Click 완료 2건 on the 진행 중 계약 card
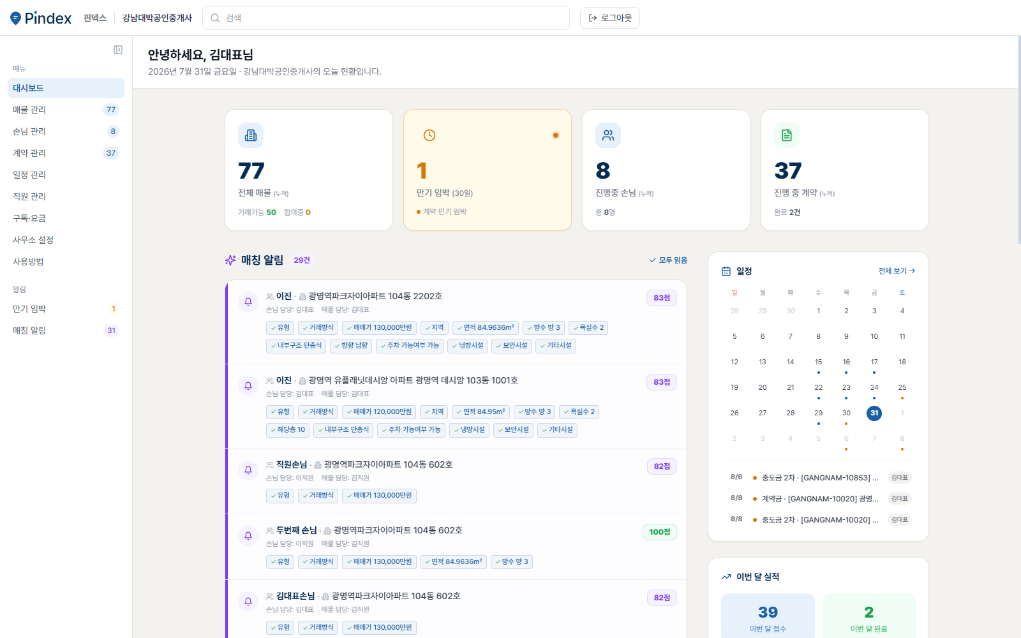 pos(787,212)
